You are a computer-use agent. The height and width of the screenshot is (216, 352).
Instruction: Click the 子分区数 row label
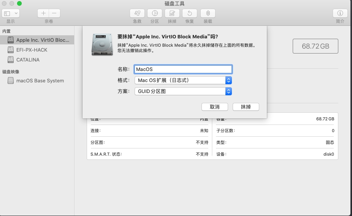(226, 131)
